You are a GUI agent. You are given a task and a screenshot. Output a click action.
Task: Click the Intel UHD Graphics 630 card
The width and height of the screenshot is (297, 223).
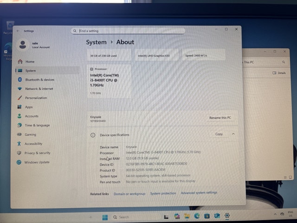point(156,55)
